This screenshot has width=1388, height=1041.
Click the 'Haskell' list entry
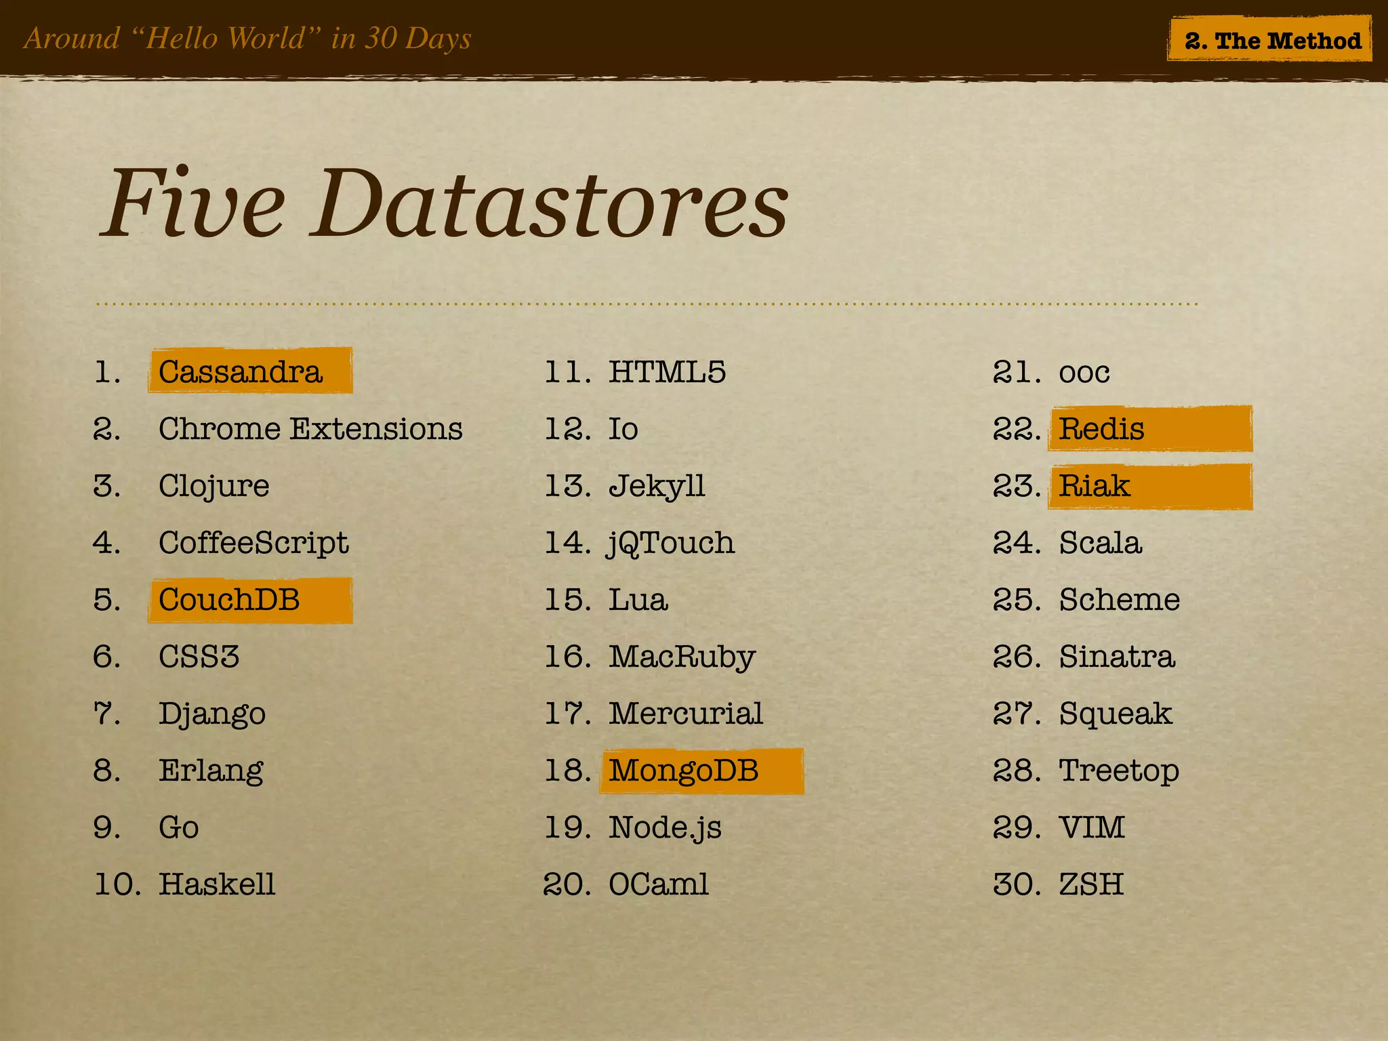(217, 884)
